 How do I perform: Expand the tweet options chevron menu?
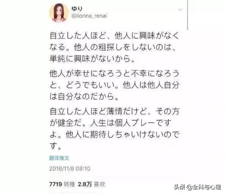pyautogui.click(x=180, y=10)
